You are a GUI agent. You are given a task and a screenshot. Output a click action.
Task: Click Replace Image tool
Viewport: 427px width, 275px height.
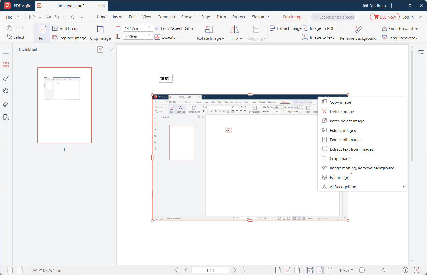click(x=69, y=38)
